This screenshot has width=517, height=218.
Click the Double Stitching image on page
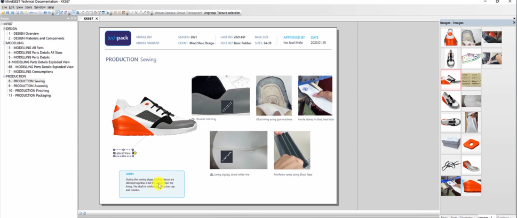click(220, 96)
